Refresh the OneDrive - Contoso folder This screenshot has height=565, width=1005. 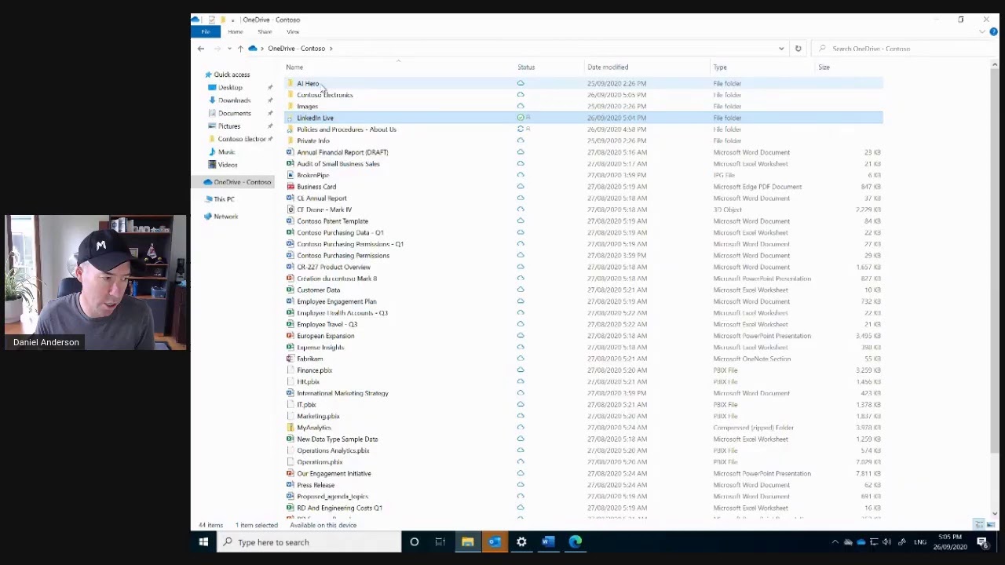click(x=798, y=49)
